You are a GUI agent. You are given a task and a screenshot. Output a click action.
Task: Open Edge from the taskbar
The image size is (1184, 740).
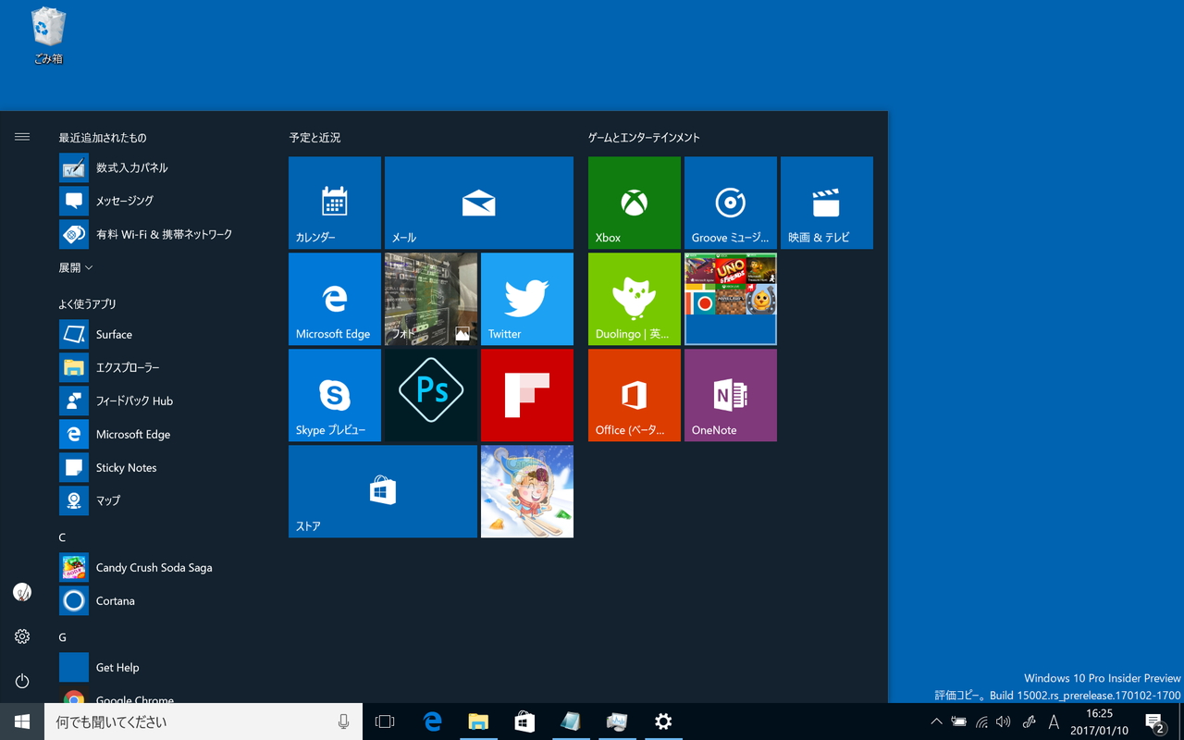(432, 721)
